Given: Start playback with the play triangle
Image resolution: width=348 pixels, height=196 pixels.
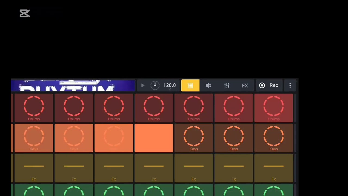Looking at the screenshot, I should pos(143,85).
